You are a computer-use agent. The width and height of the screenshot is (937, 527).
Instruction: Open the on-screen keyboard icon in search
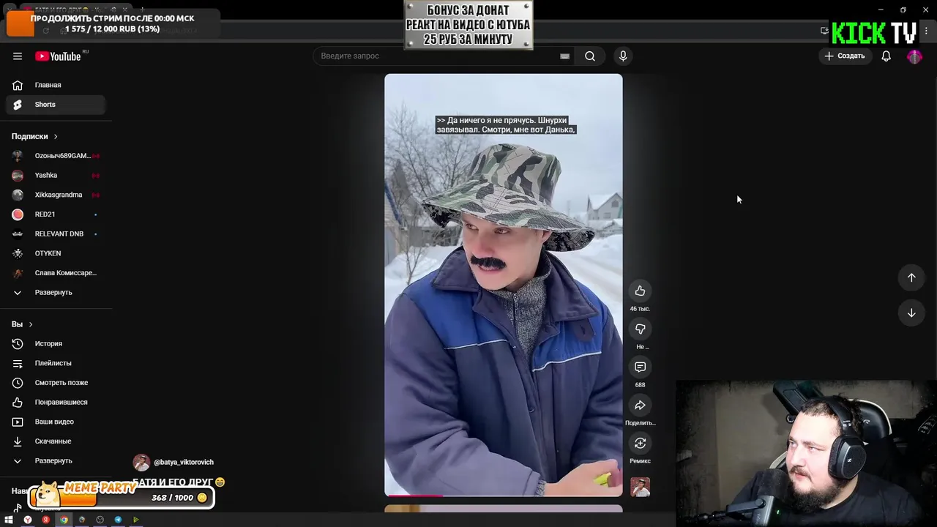[x=564, y=56]
